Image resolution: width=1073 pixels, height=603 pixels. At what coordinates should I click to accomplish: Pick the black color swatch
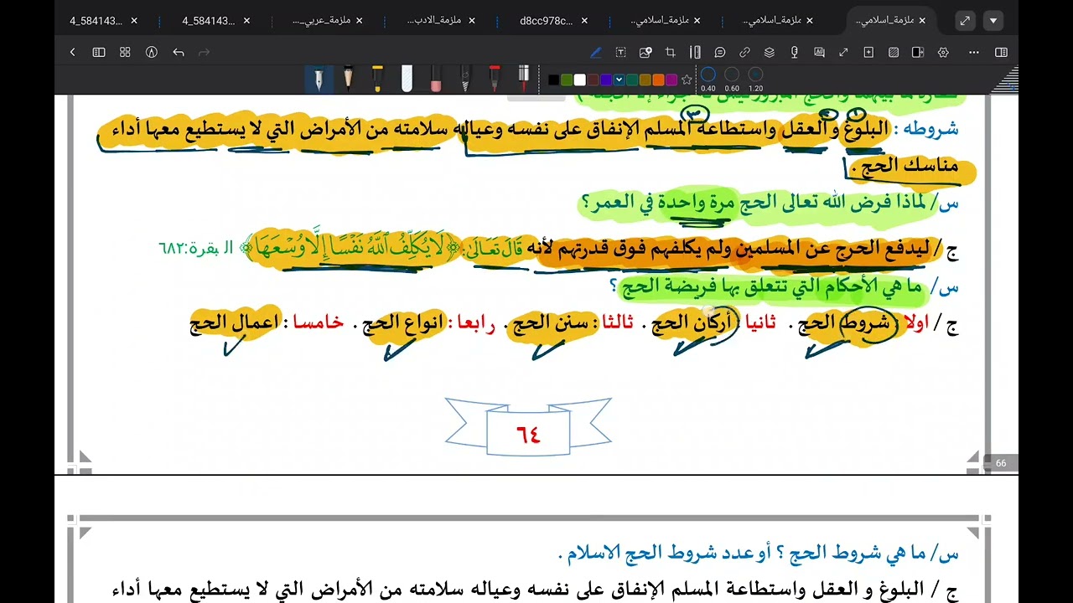click(553, 80)
